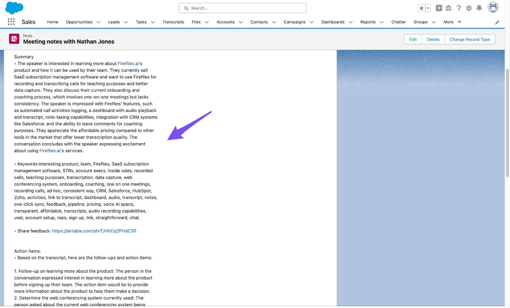Image resolution: width=510 pixels, height=308 pixels.
Task: Open the More navigation menu
Action: coord(452,22)
